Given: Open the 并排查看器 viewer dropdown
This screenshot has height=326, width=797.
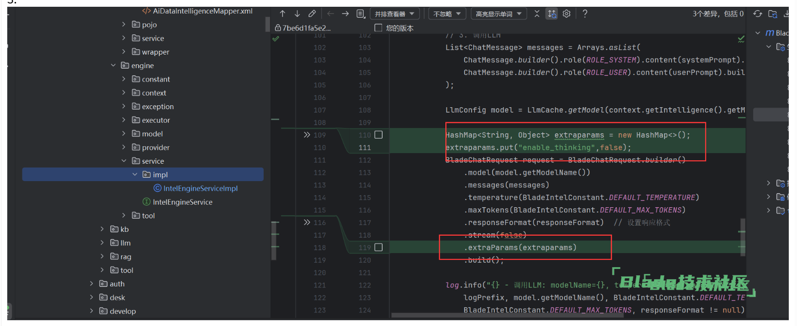Looking at the screenshot, I should pos(394,14).
